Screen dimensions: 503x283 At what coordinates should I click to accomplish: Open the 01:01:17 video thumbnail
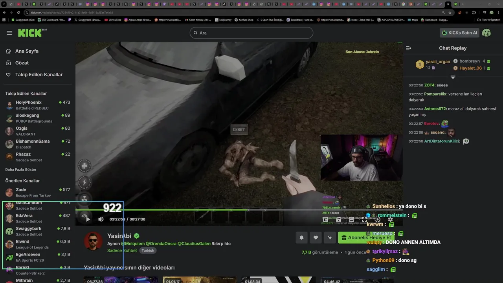200,279
